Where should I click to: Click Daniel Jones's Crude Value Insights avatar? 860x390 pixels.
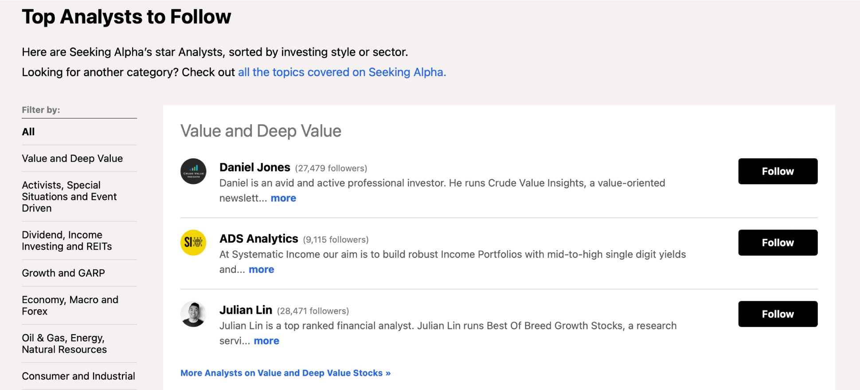pyautogui.click(x=193, y=171)
